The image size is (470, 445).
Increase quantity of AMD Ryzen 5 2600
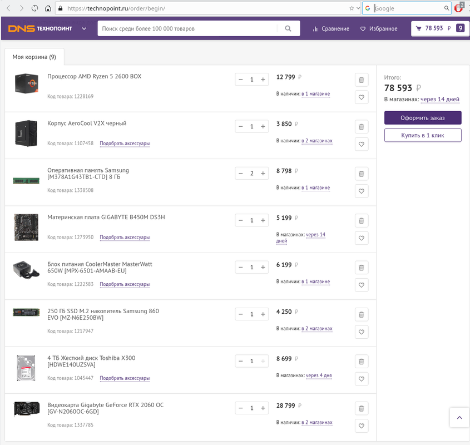(x=263, y=80)
